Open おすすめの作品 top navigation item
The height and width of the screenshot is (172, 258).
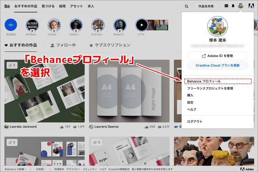[x=26, y=6]
